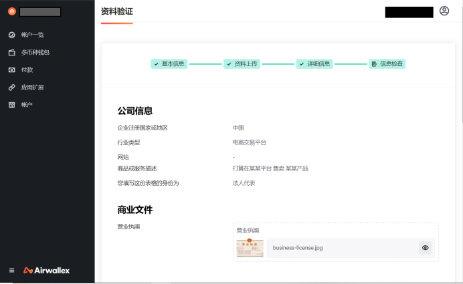Open 帐户一览 in the sidebar menu

32,35
